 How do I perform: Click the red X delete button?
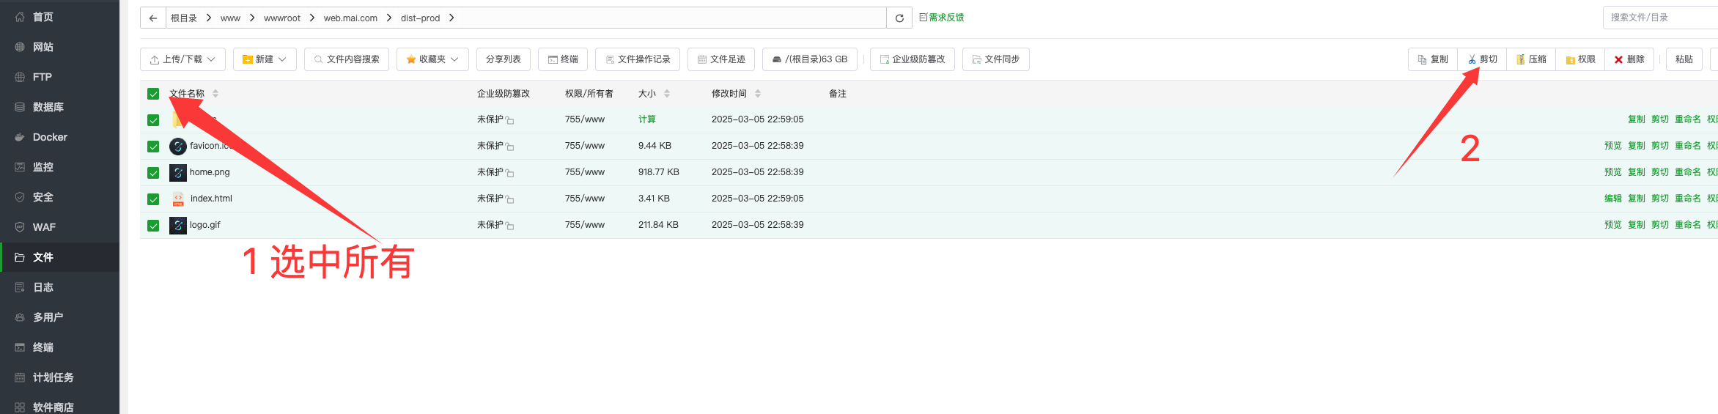[1629, 59]
